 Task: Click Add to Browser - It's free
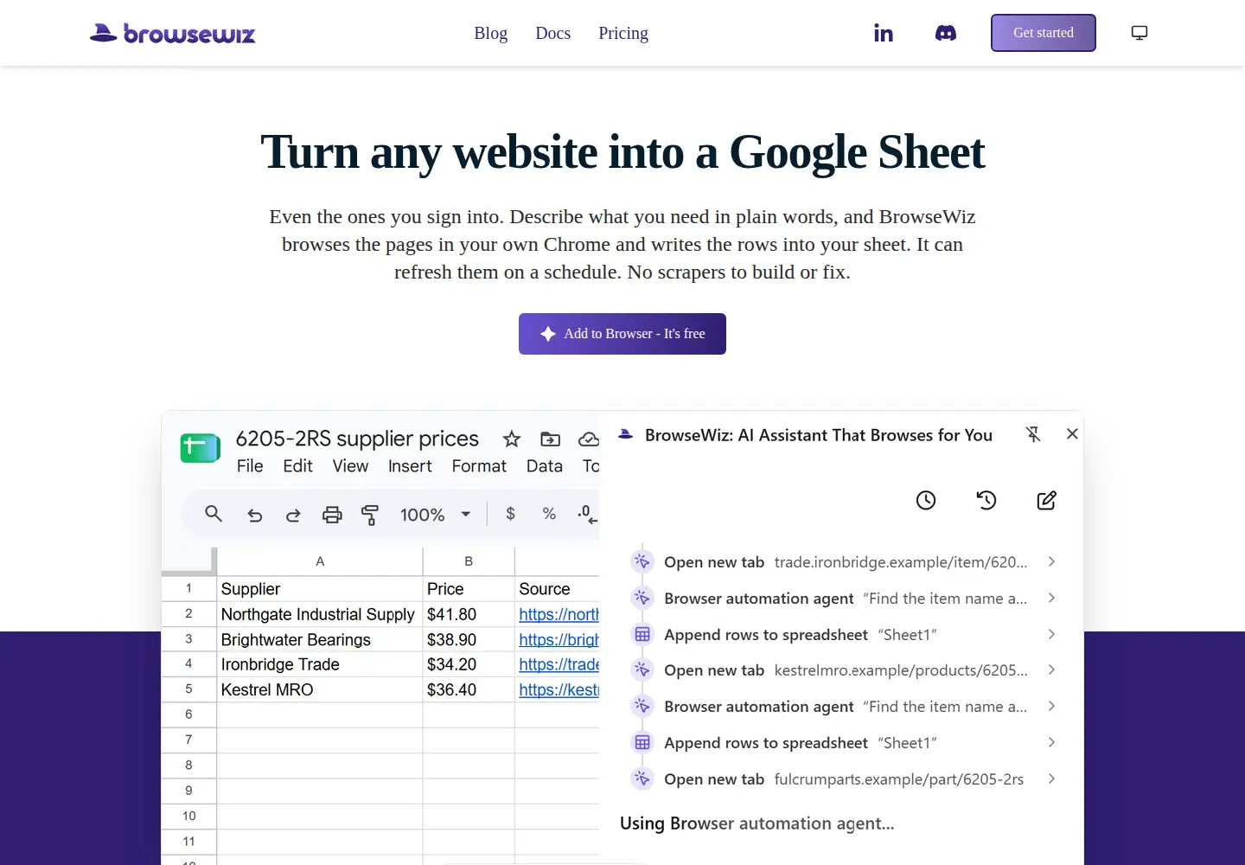click(x=622, y=334)
